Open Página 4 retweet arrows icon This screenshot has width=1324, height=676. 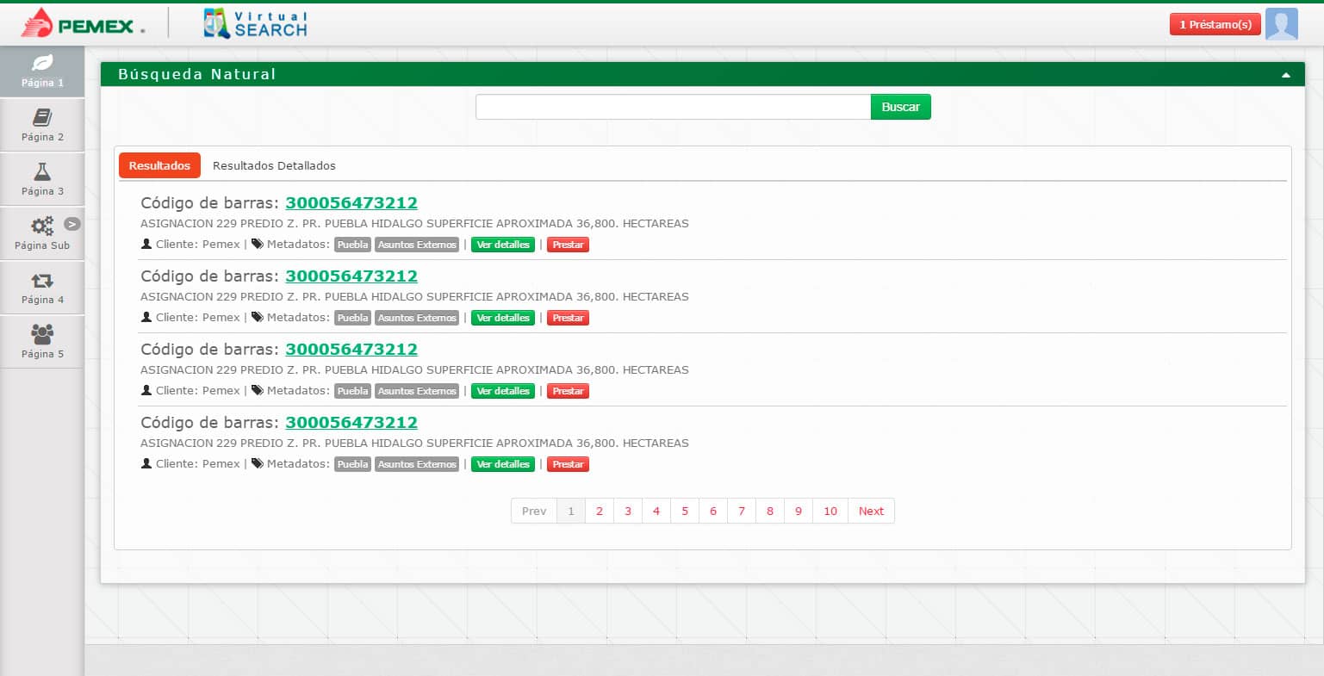pos(42,280)
